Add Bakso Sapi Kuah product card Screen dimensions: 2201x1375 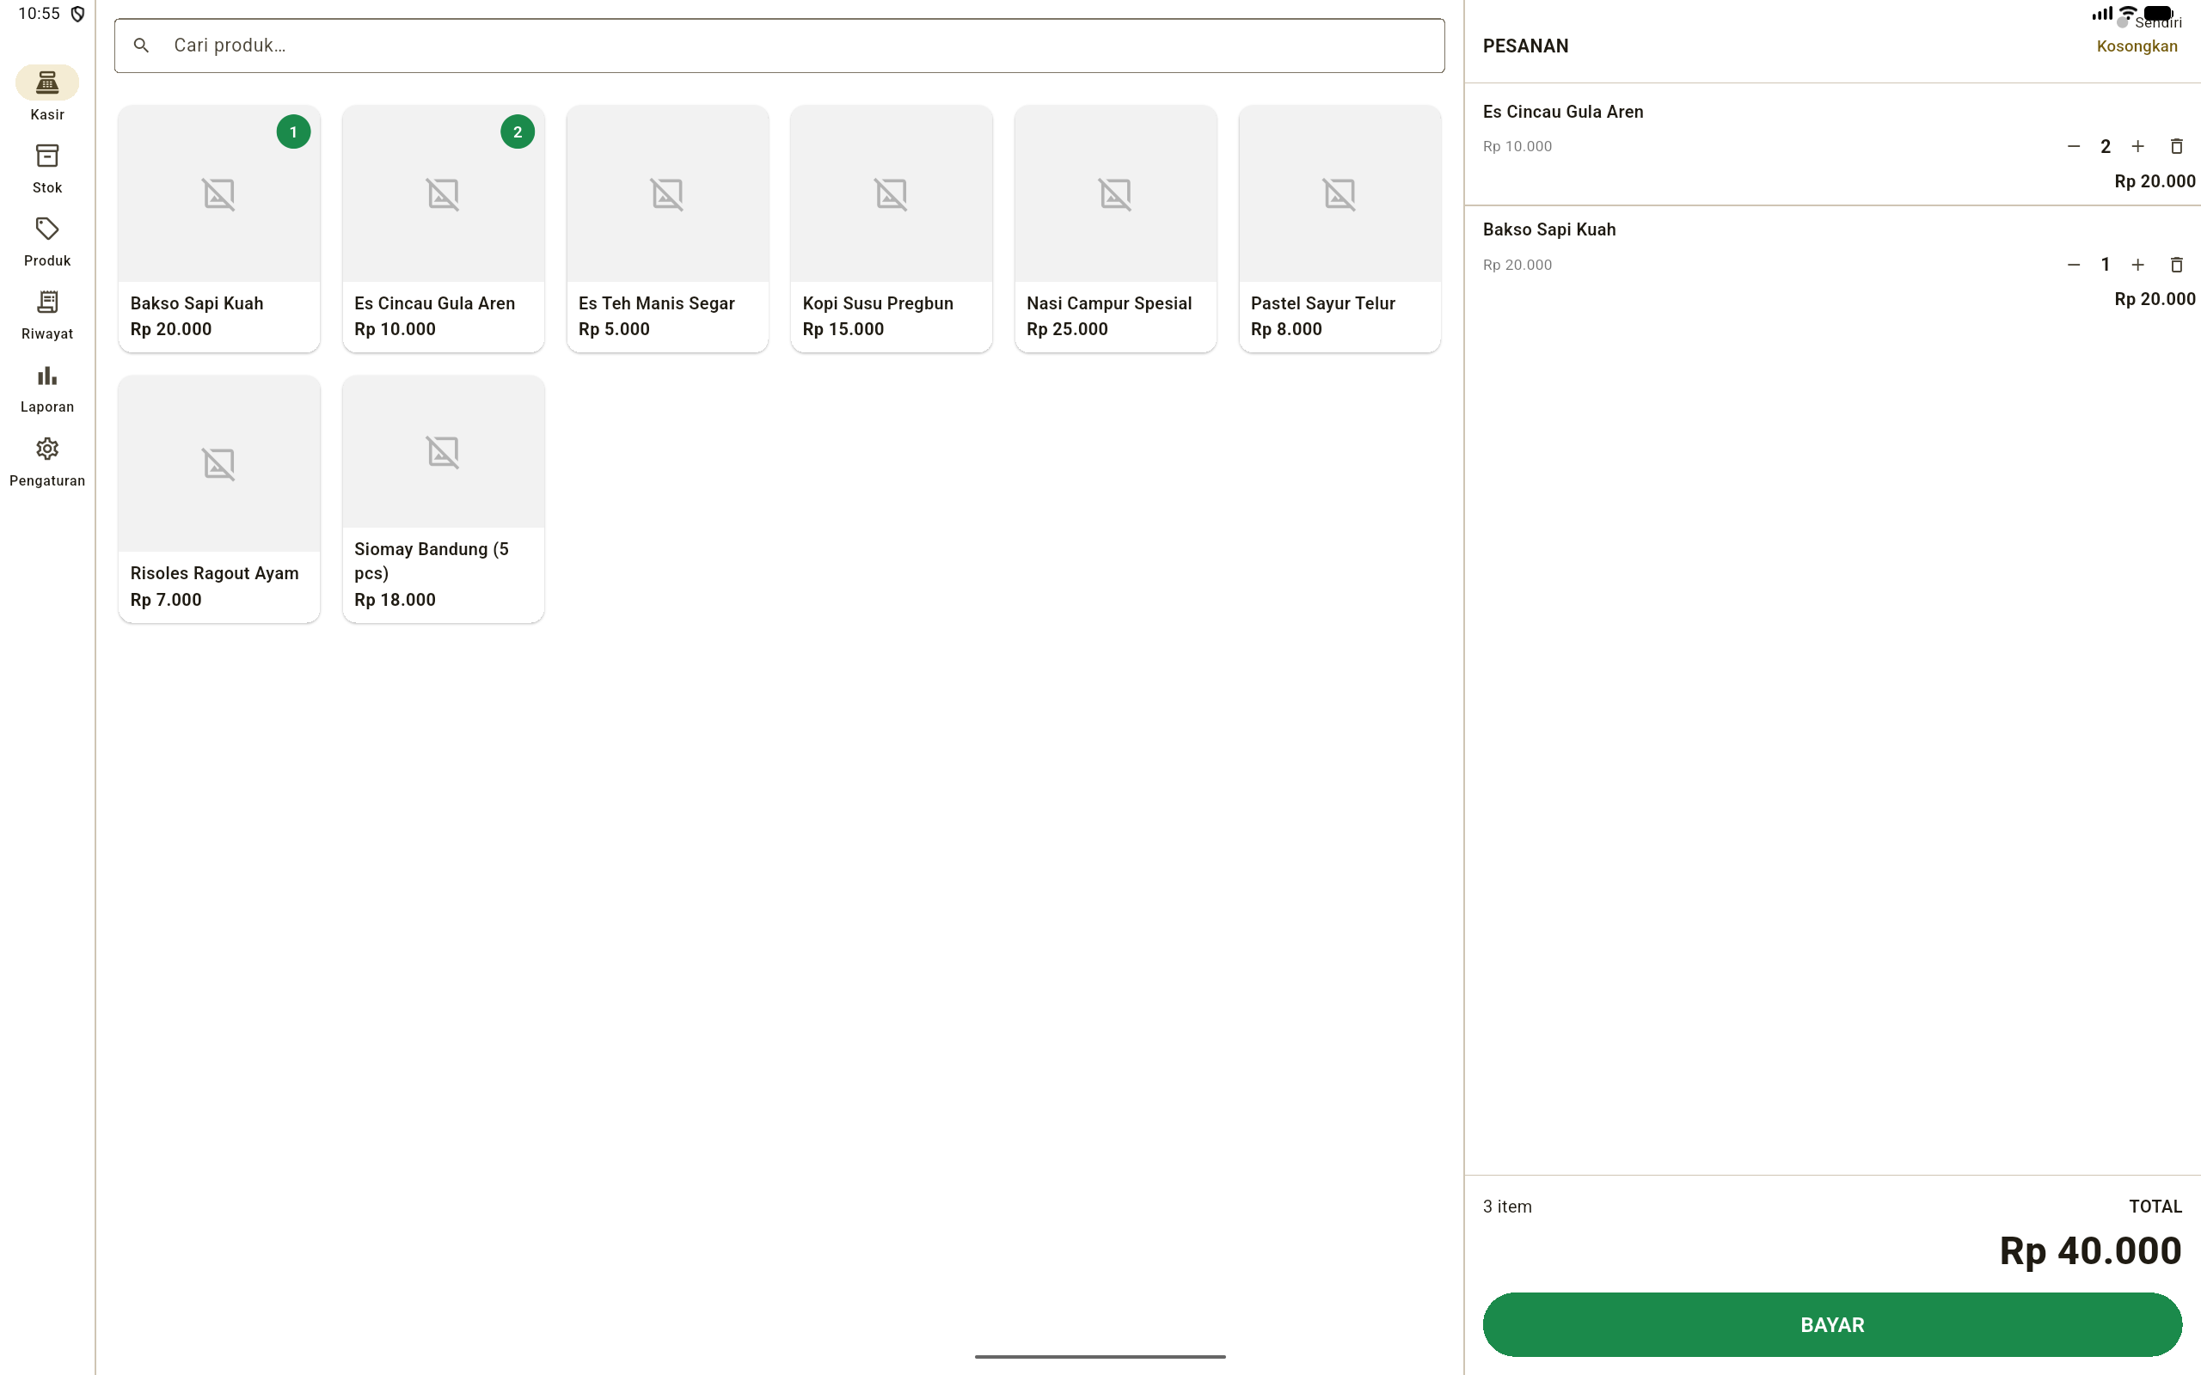[219, 229]
